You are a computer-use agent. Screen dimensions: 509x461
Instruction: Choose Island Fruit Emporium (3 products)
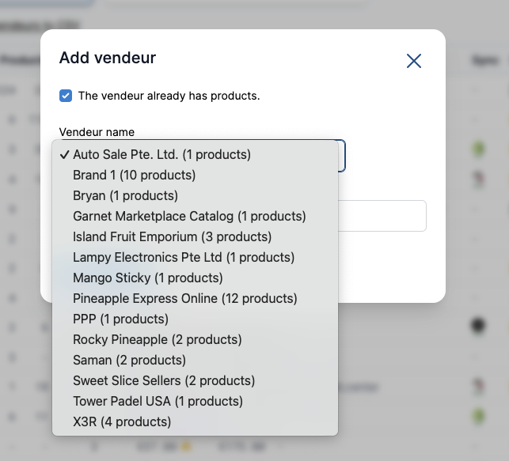point(195,236)
